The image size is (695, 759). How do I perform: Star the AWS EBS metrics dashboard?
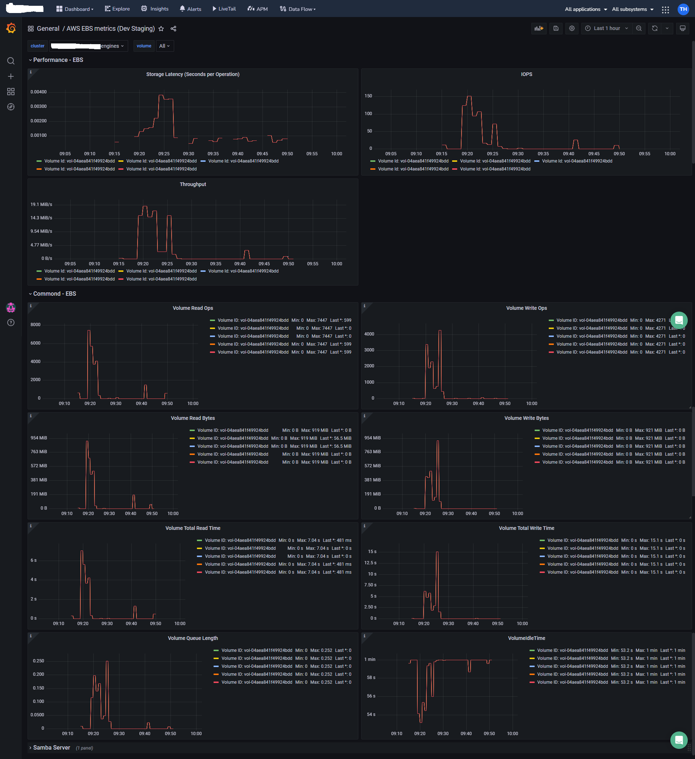[x=161, y=29]
